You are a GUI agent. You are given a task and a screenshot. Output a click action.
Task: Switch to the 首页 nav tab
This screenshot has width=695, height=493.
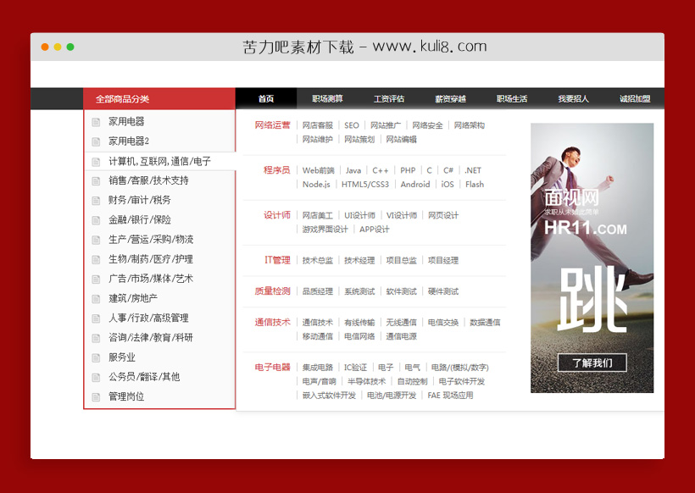point(266,99)
